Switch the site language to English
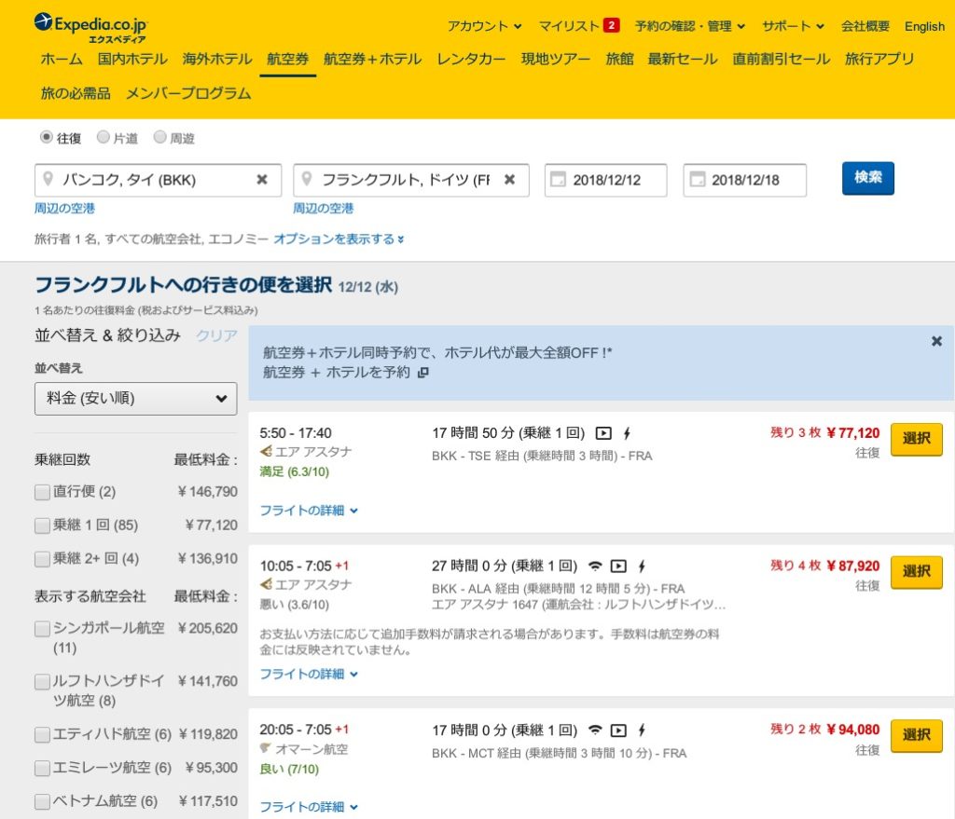The image size is (955, 819). pos(924,26)
